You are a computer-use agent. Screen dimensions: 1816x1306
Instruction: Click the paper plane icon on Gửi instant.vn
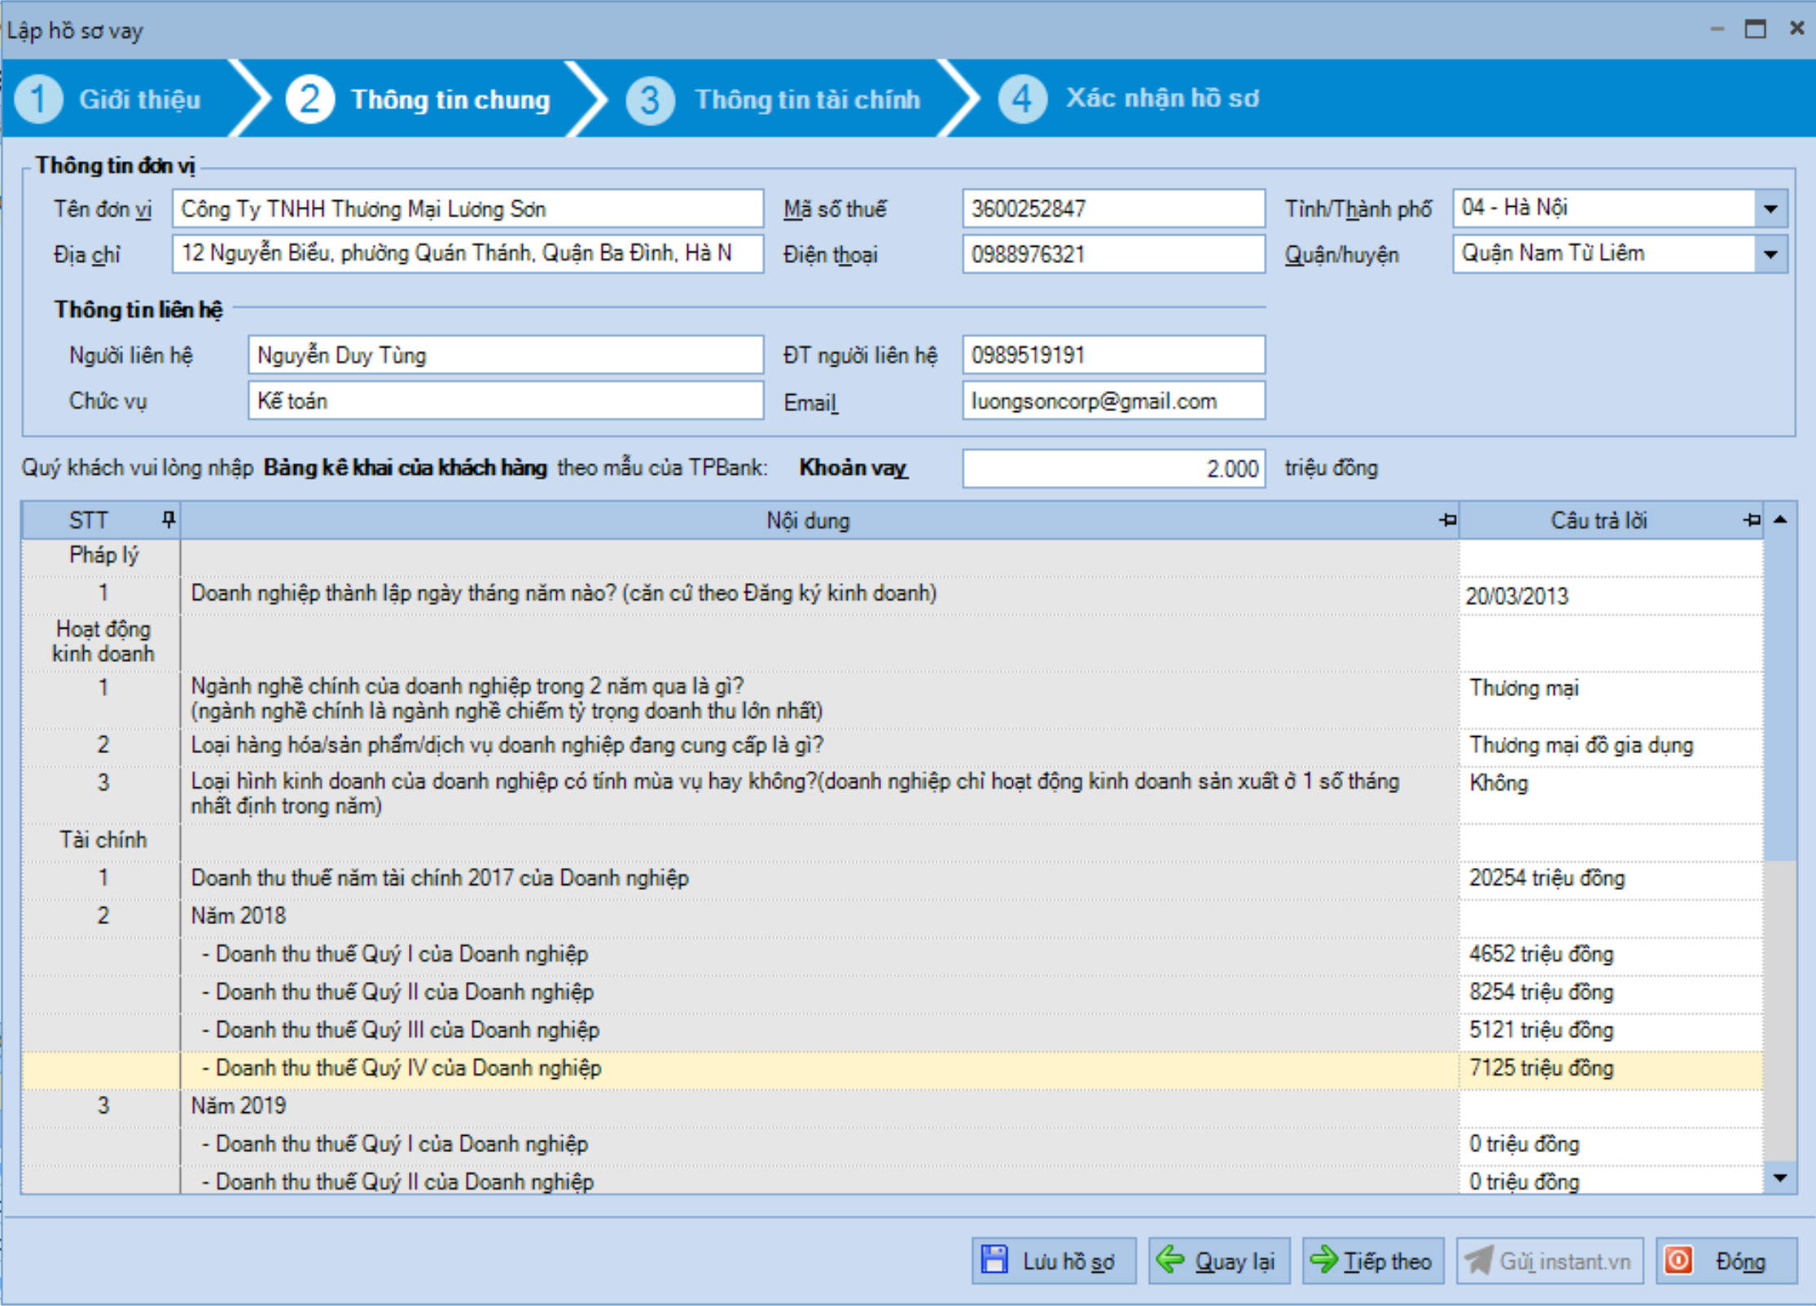[1478, 1260]
